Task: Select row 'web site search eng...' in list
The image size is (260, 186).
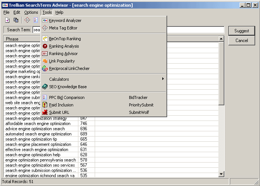Action: tap(22, 103)
